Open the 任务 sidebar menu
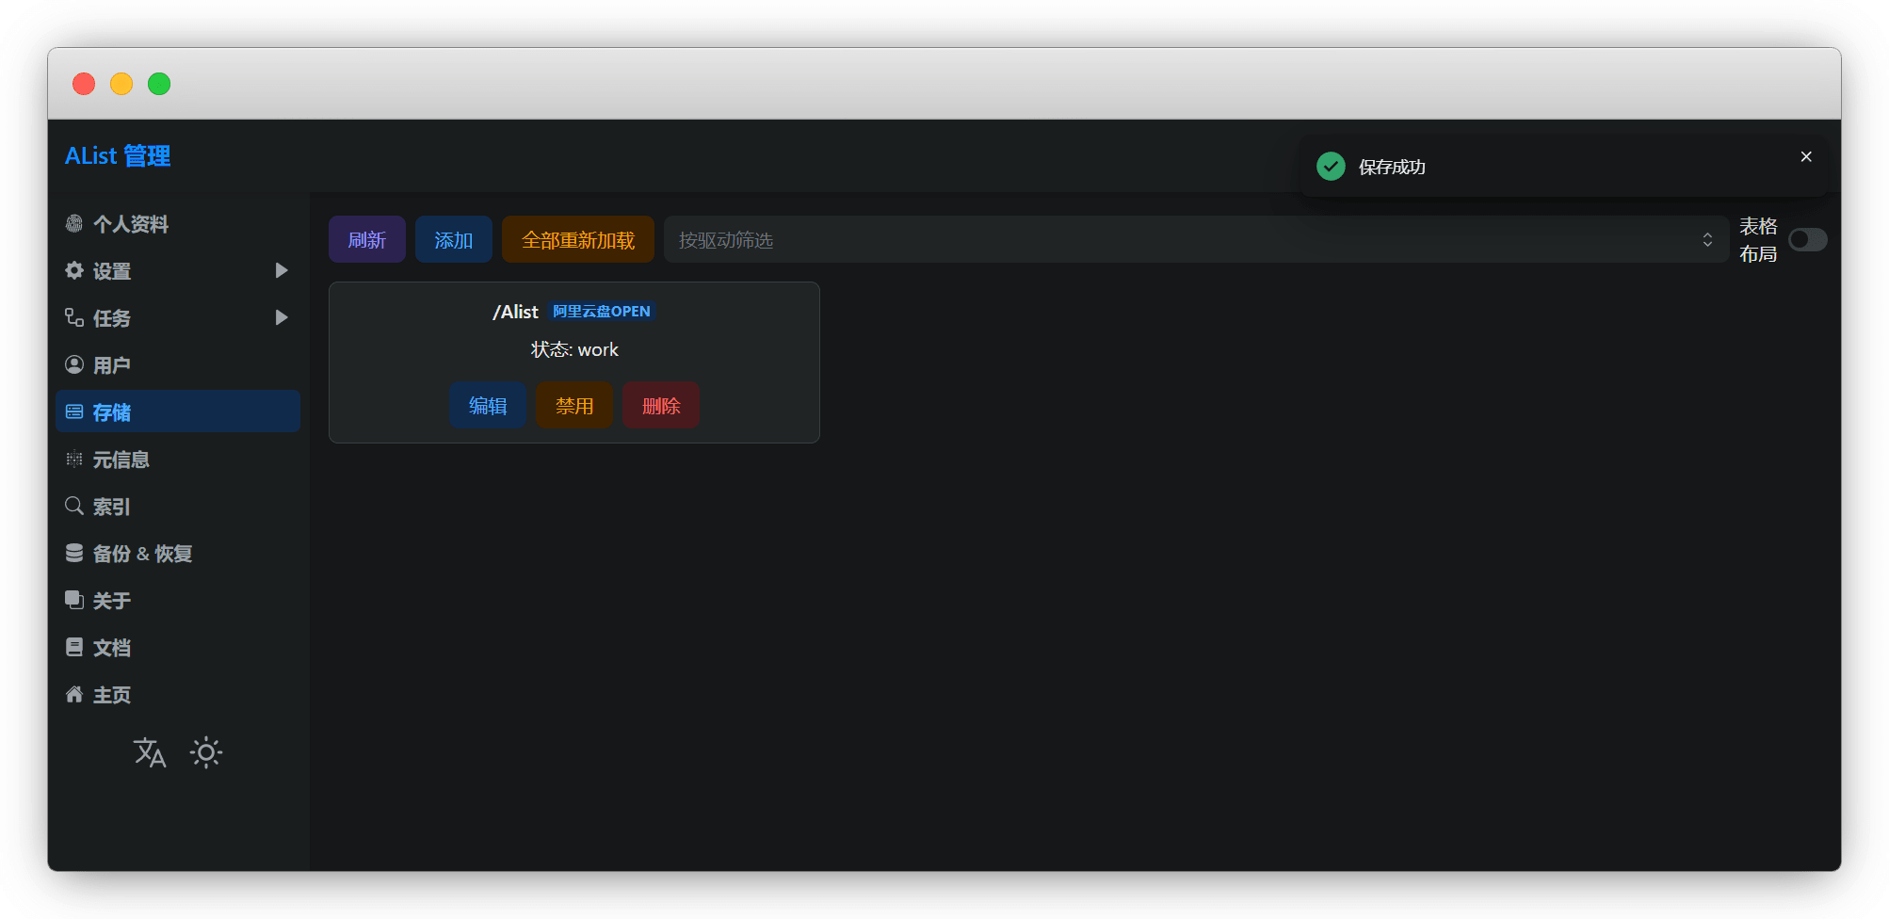Viewport: 1889px width, 919px height. click(178, 317)
